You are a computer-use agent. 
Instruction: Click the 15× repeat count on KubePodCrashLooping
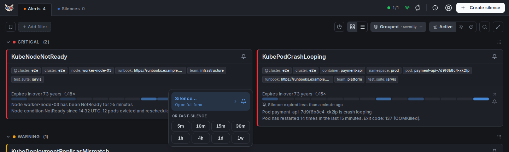321,94
